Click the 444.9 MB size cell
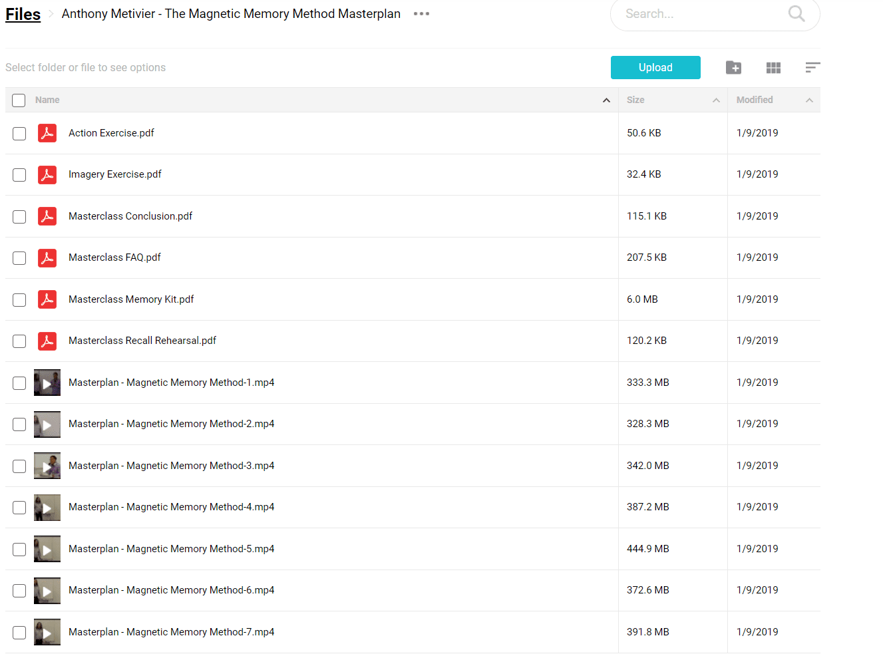Viewport: 883px width, 654px height. click(x=648, y=549)
